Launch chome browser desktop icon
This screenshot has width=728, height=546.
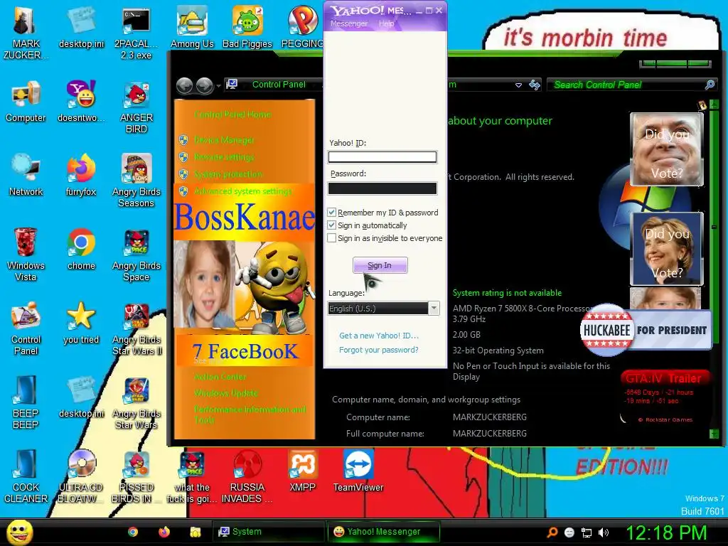[x=81, y=249]
